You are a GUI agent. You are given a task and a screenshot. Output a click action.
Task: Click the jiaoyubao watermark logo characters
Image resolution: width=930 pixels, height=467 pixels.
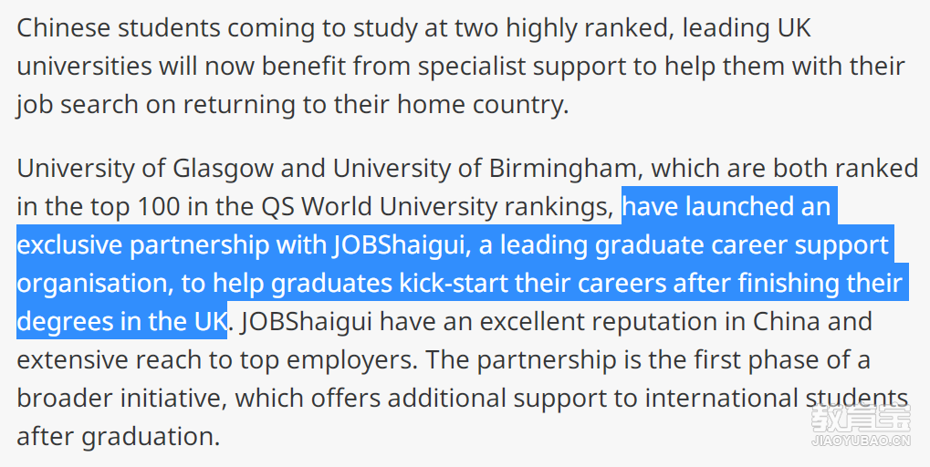pyautogui.click(x=860, y=418)
